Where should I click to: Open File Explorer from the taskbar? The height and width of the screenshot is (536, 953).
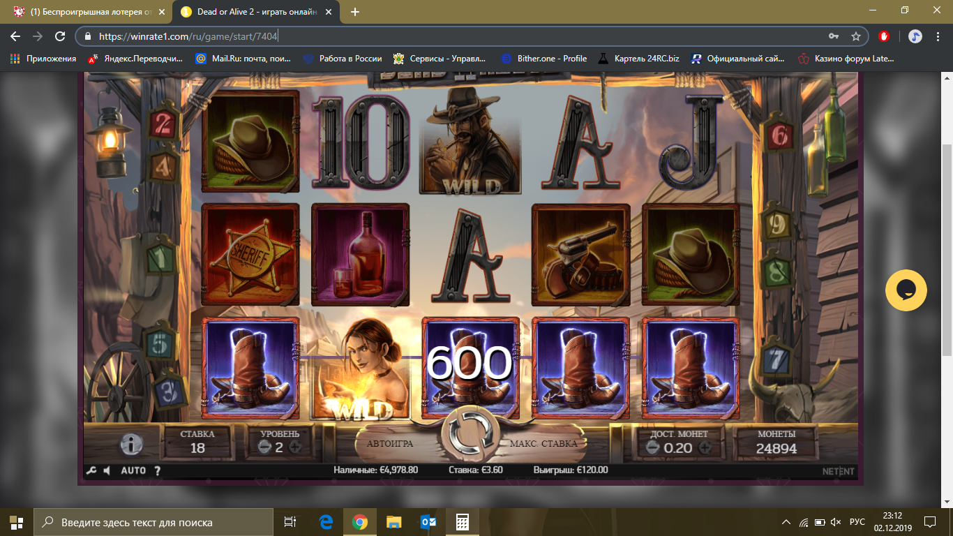pos(394,522)
